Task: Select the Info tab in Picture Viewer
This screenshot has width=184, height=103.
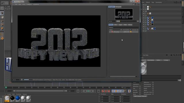Action: pos(116,25)
